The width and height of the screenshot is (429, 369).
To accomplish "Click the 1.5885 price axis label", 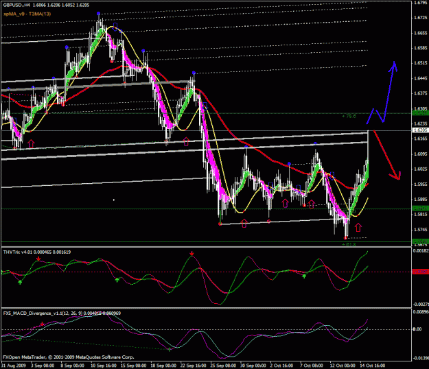I will click(421, 200).
